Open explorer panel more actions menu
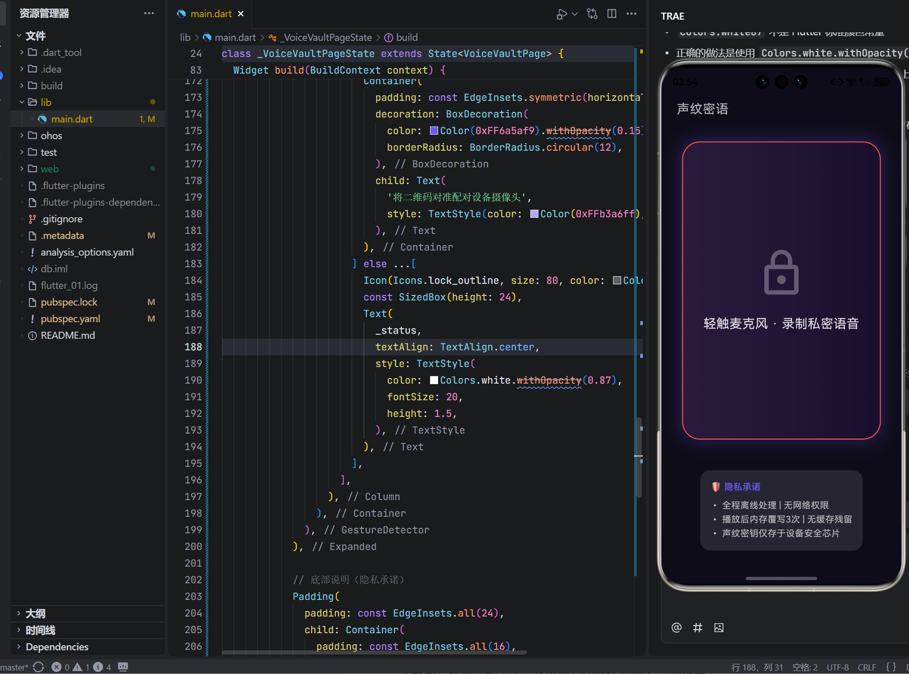Image resolution: width=909 pixels, height=674 pixels. (x=149, y=13)
